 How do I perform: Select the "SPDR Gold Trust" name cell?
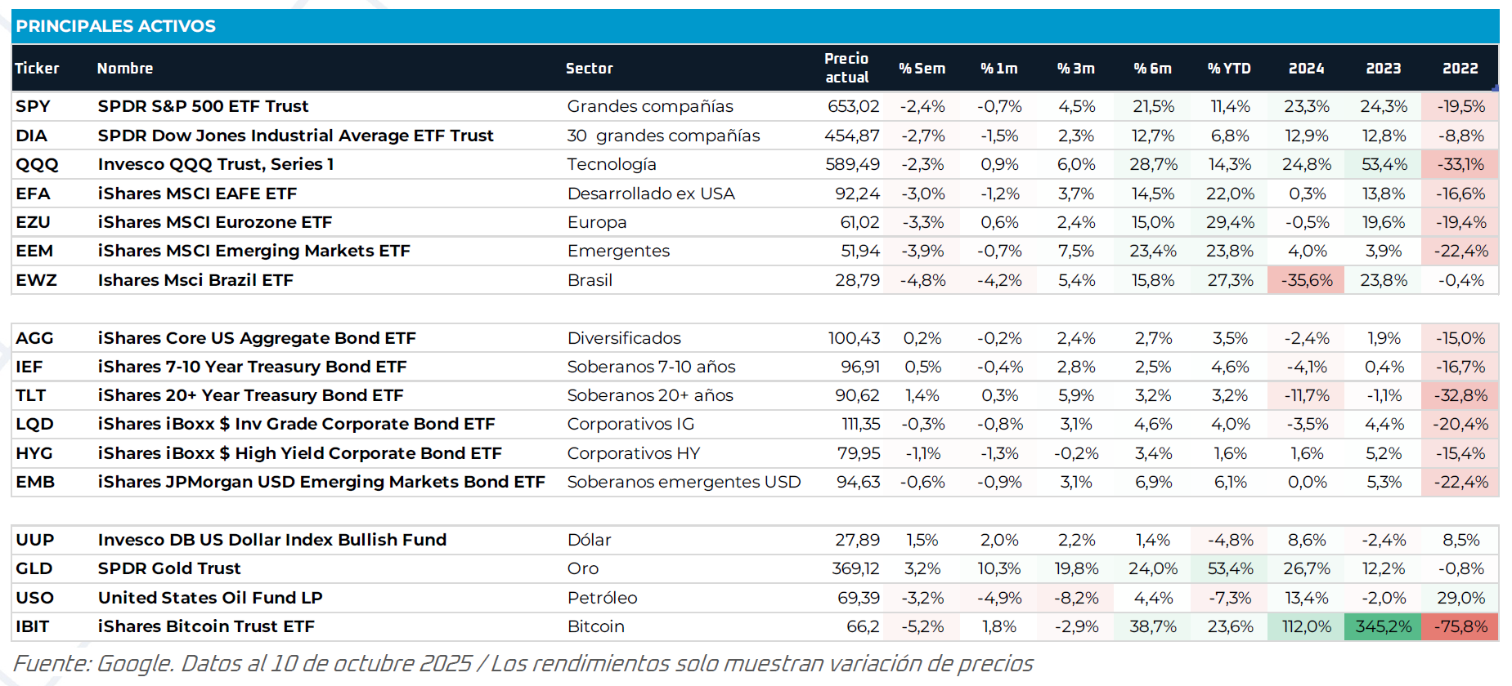[169, 568]
